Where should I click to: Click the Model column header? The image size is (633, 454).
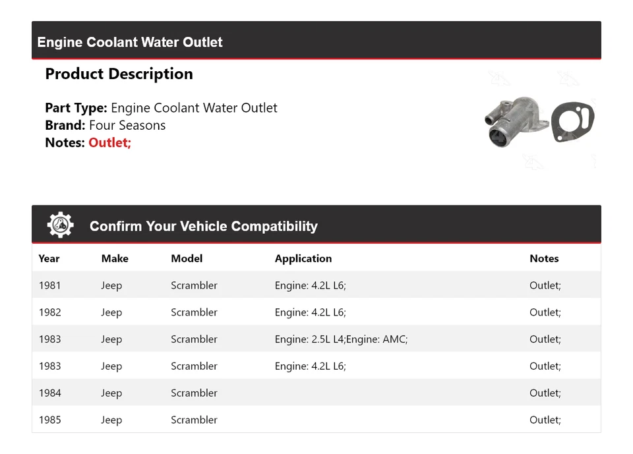[x=187, y=258]
